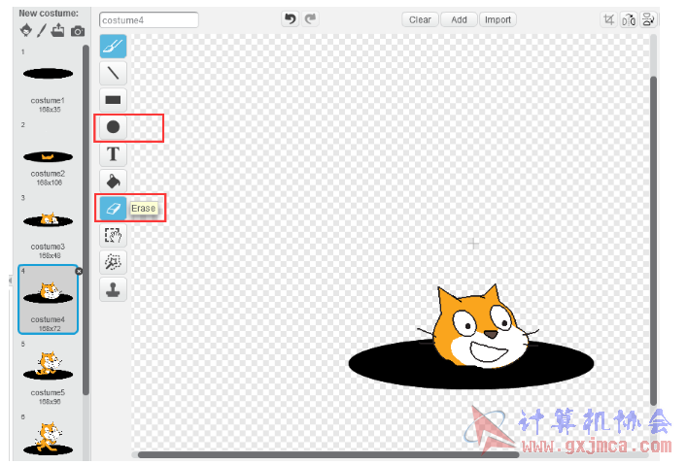The height and width of the screenshot is (464, 687).
Task: Click the costume list vertical scrollbar
Action: tap(86, 218)
